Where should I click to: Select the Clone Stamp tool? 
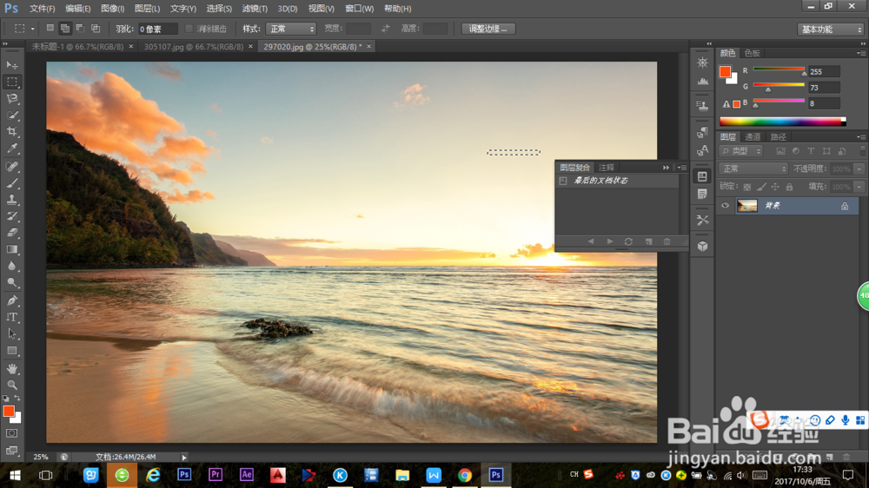[11, 200]
